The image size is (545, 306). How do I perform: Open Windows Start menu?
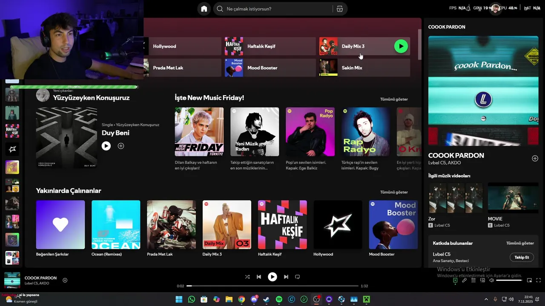(179, 299)
